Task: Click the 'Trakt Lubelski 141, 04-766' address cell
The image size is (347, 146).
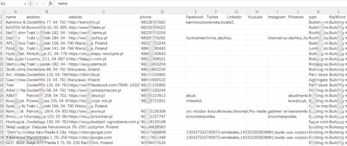Action: pyautogui.click(x=47, y=48)
